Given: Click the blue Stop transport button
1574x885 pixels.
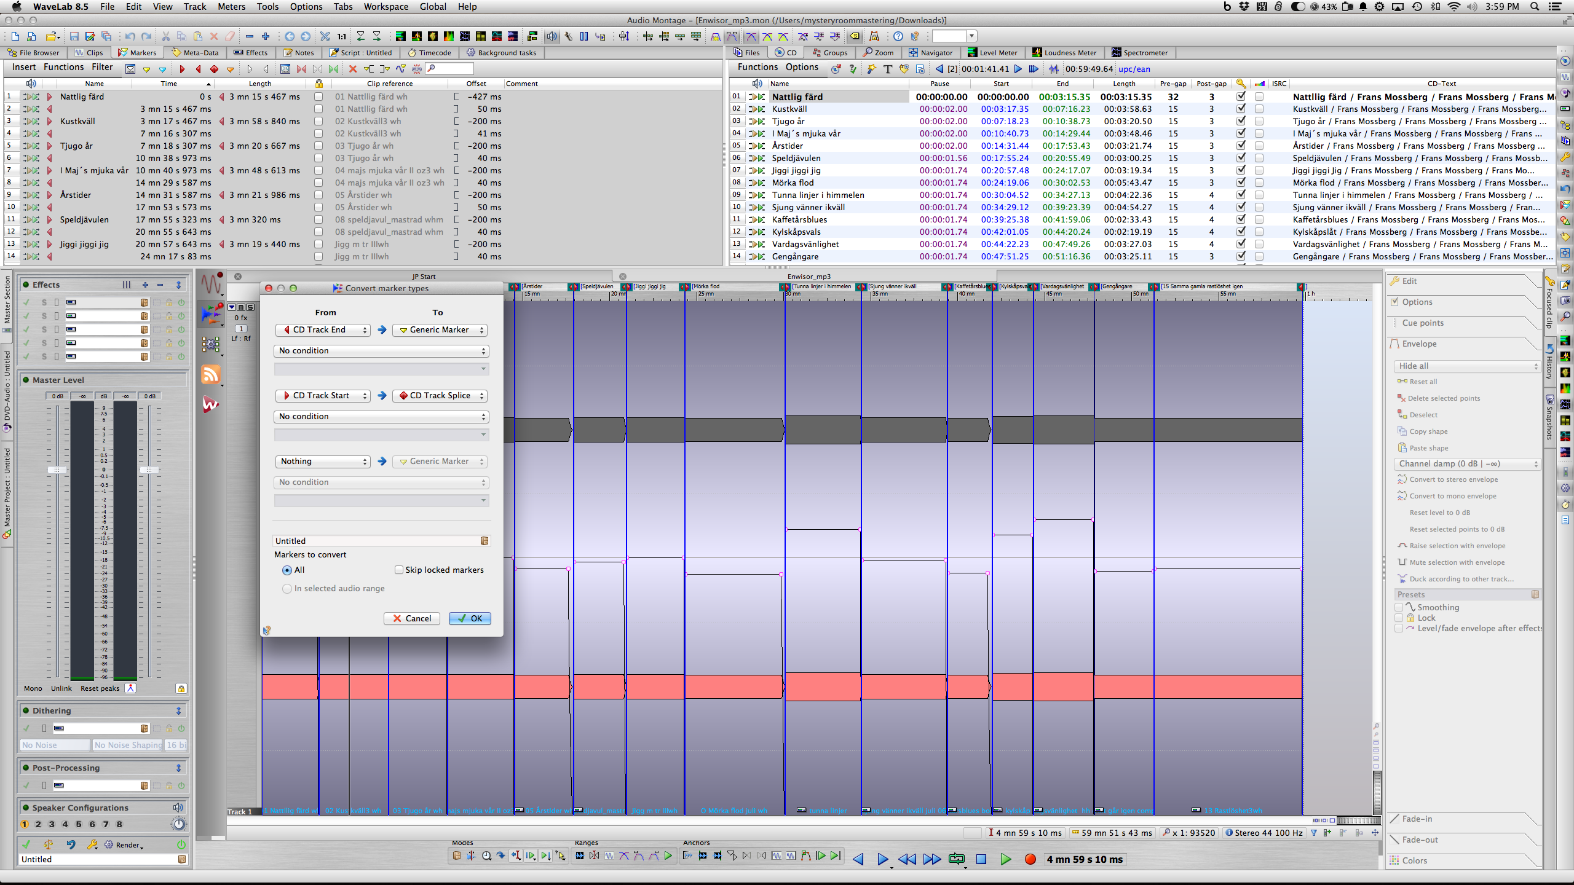Looking at the screenshot, I should tap(981, 859).
